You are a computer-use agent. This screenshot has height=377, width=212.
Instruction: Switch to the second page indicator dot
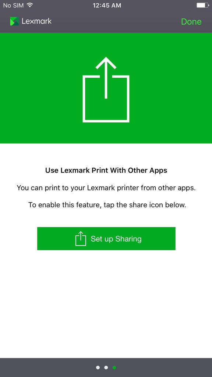pyautogui.click(x=106, y=367)
